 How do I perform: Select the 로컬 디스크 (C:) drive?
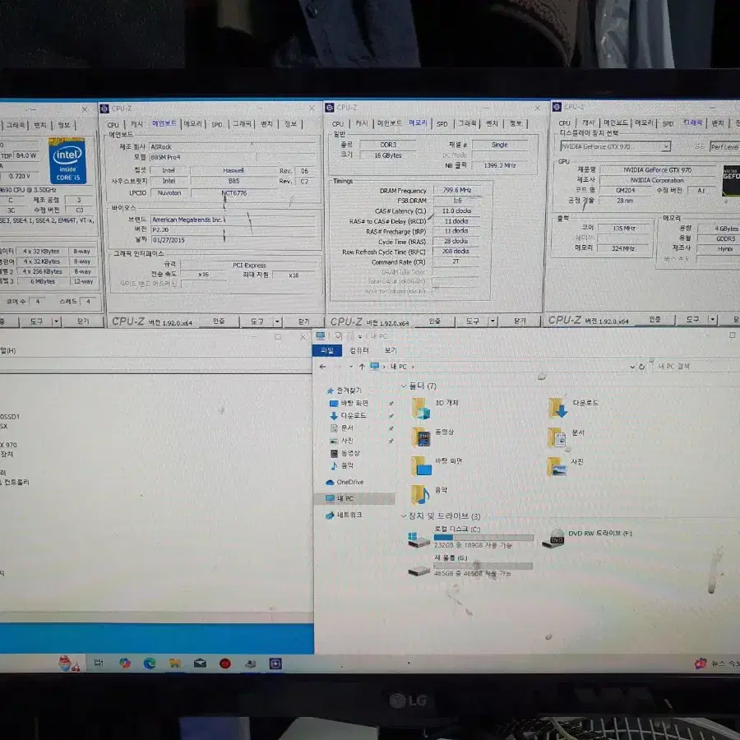pyautogui.click(x=471, y=537)
